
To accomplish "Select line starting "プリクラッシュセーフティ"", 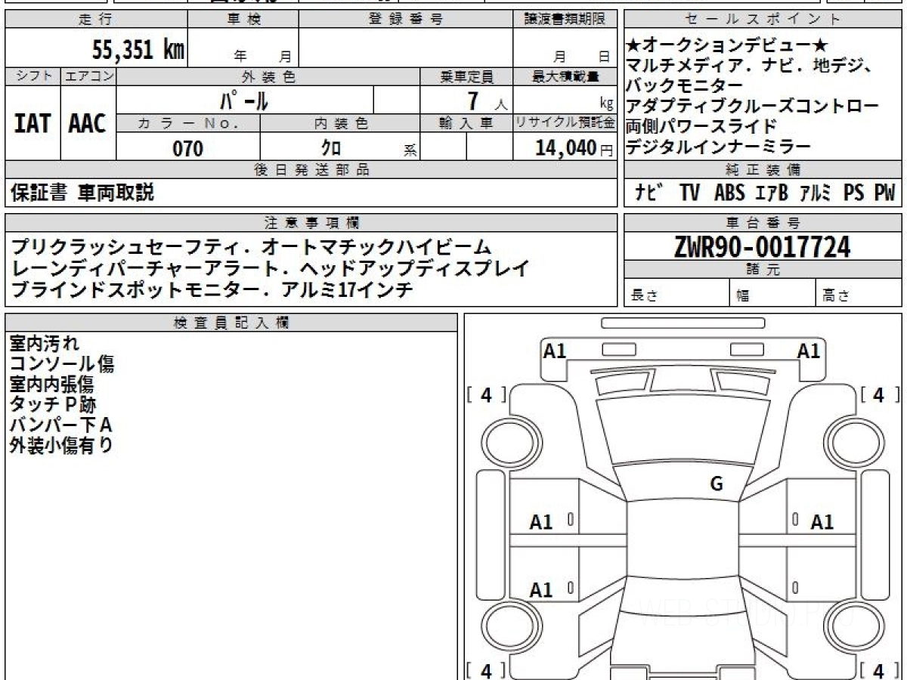I will 251,246.
